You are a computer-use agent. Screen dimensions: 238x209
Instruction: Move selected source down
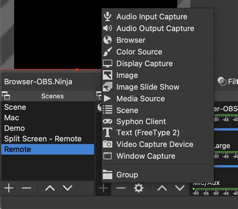180,188
